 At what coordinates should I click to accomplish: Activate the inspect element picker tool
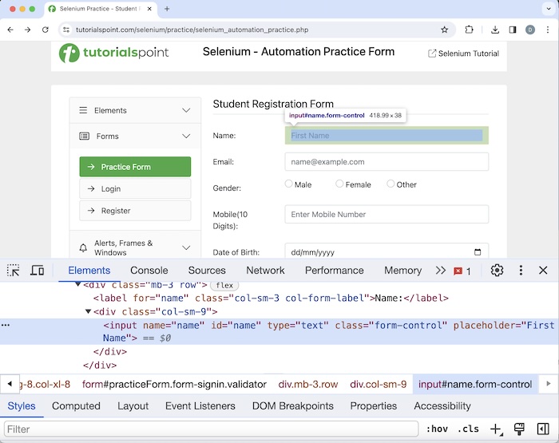14,271
